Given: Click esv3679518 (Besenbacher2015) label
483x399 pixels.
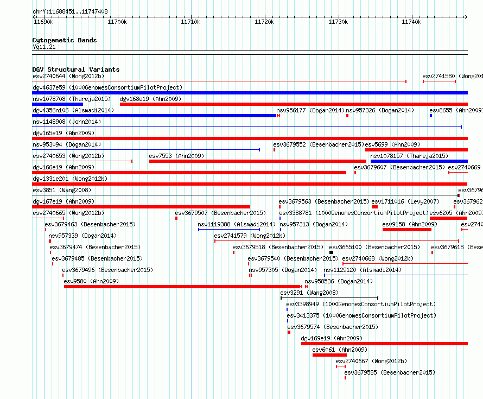Looking at the screenshot, I should tap(278, 247).
